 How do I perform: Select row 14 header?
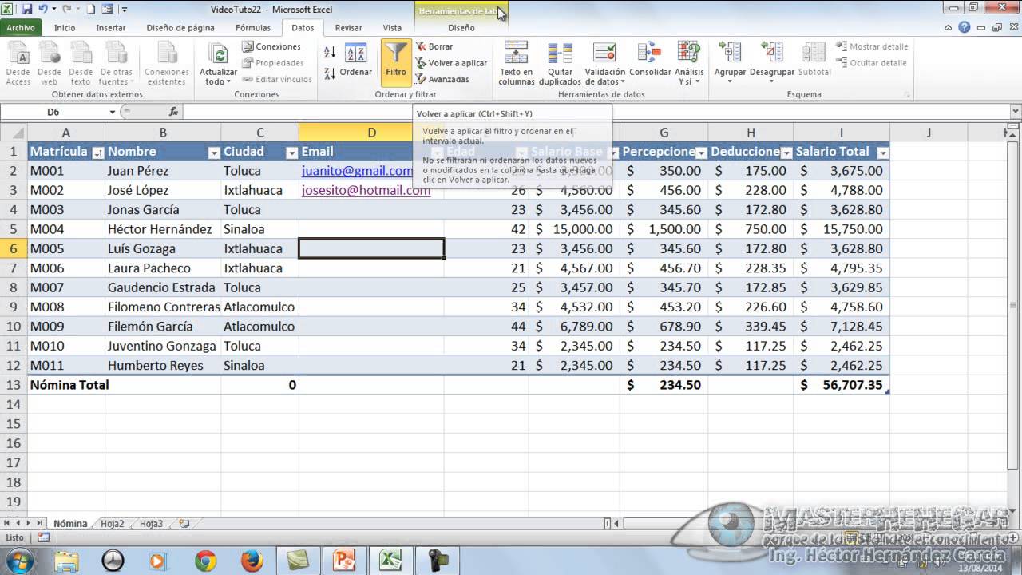pos(14,404)
